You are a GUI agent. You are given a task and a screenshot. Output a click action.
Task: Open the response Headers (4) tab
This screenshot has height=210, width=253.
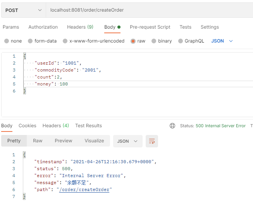(x=56, y=126)
